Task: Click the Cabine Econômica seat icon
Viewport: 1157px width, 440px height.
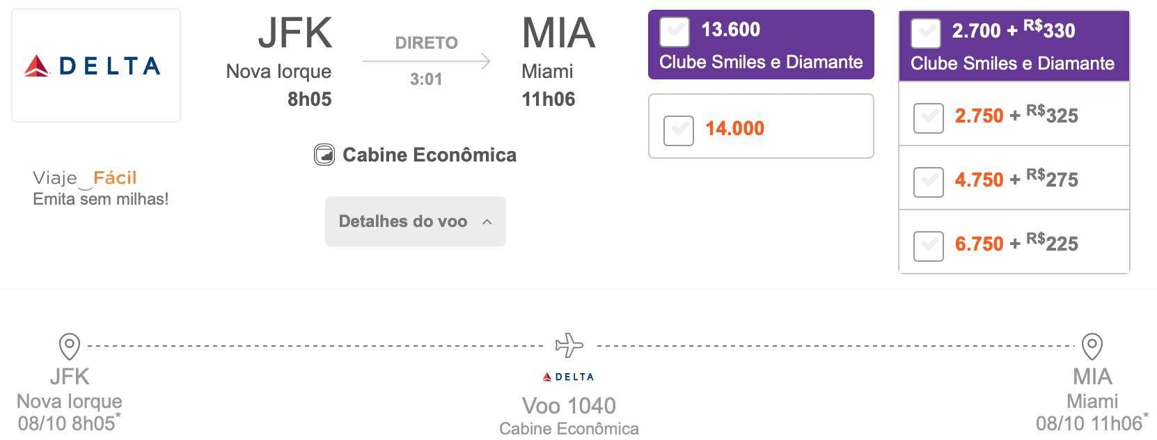Action: (x=324, y=155)
